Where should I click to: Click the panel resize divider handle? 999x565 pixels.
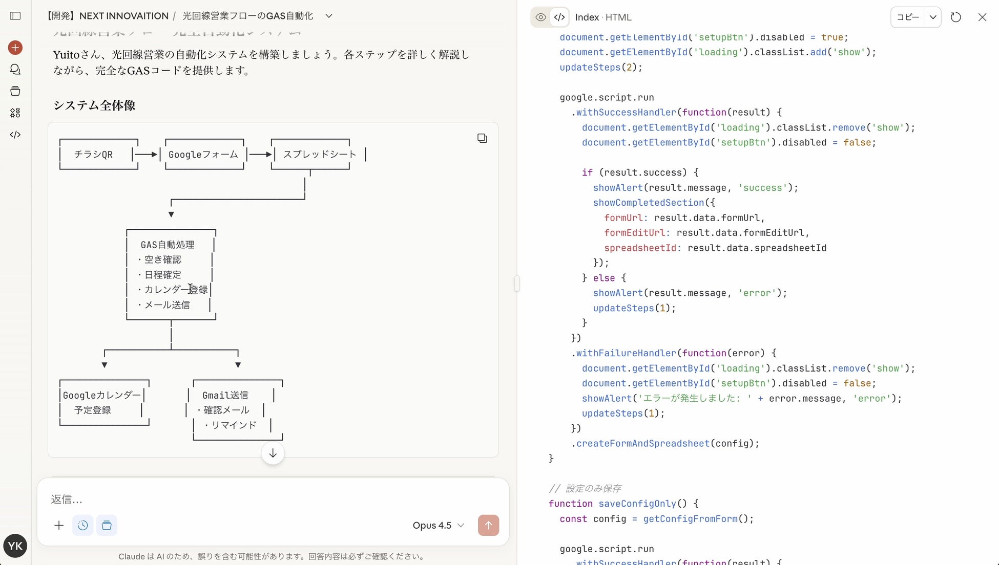click(517, 283)
